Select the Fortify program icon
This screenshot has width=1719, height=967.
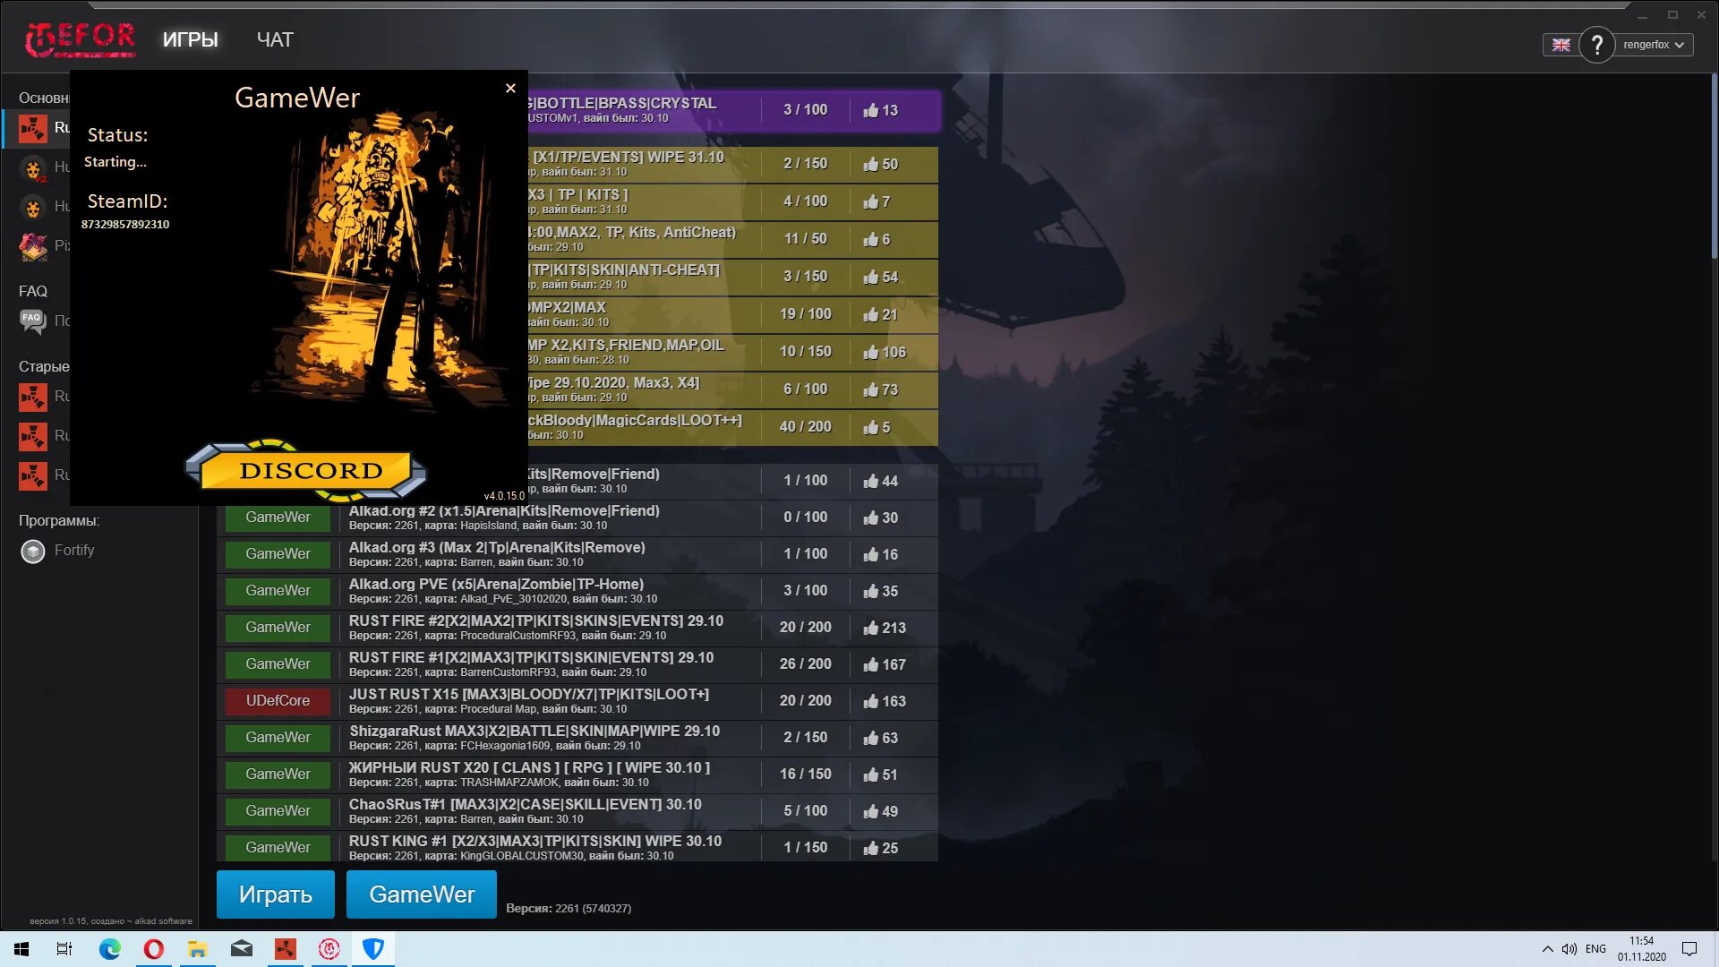coord(33,552)
